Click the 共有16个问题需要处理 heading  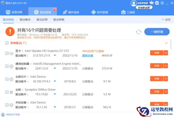(39, 30)
